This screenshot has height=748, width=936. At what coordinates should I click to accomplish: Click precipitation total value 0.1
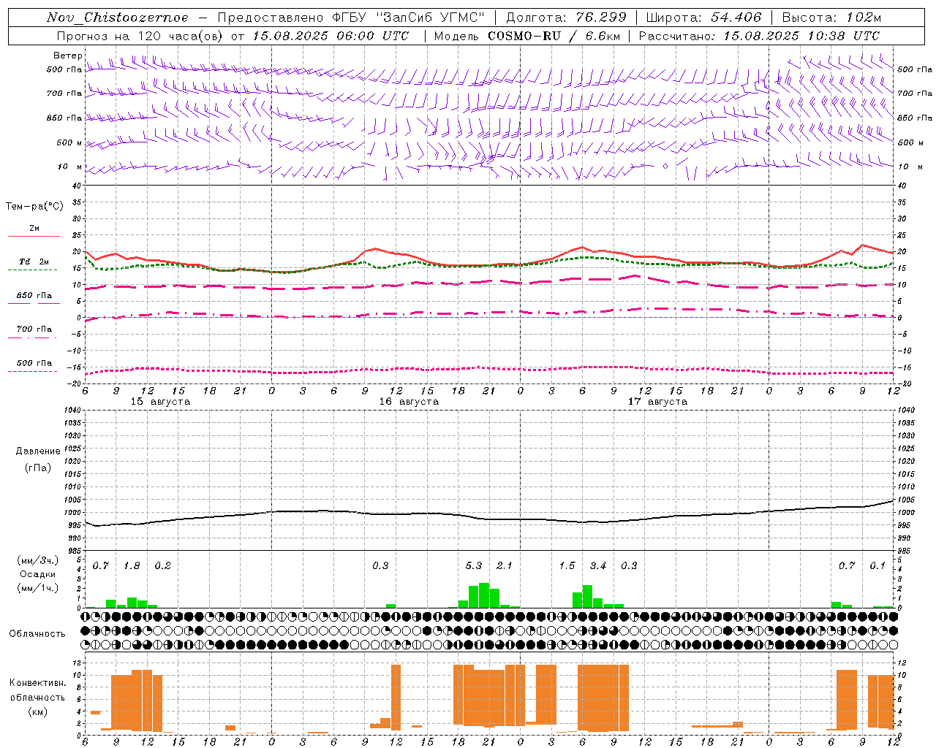877,566
